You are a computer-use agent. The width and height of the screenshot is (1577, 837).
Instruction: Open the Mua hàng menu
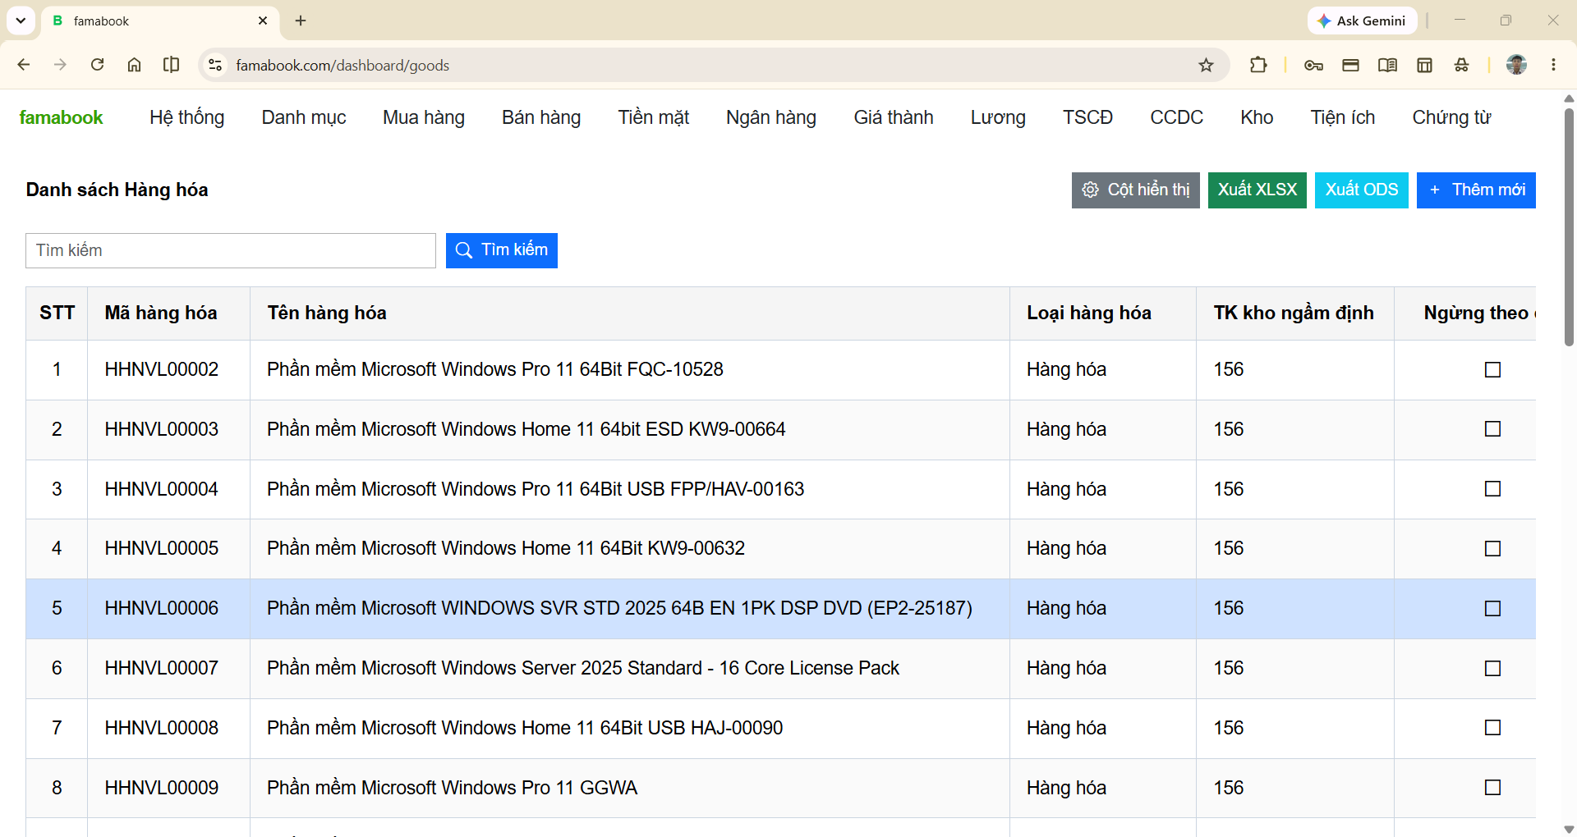[424, 117]
